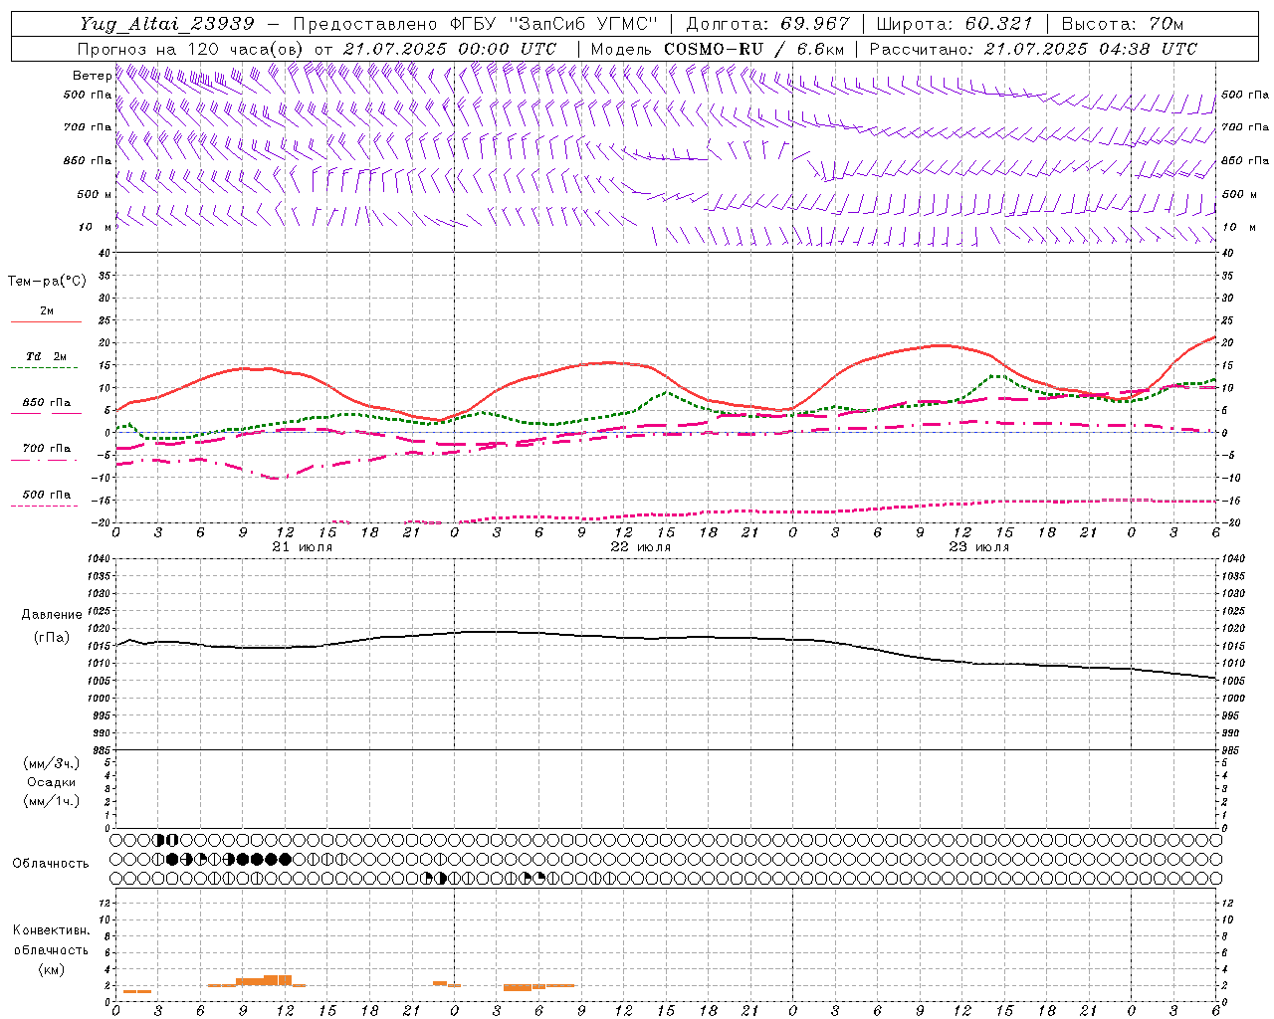Click the Тем-ра(°C) axis label
Screen dimensions: 1274x1019
pos(47,282)
